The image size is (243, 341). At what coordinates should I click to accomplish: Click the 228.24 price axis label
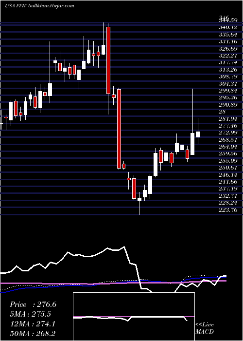228,203
